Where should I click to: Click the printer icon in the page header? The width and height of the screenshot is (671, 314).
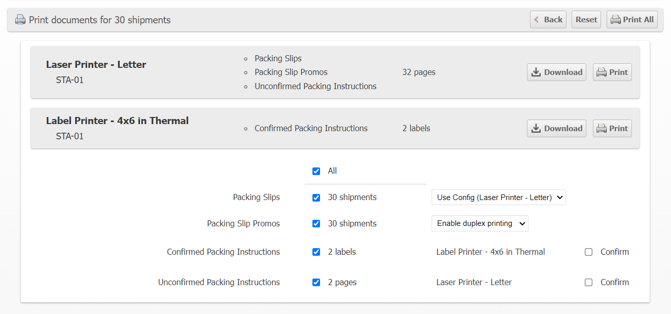coord(20,20)
